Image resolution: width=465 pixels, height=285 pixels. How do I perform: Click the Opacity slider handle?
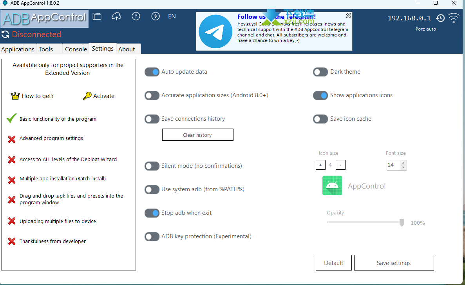(x=402, y=223)
